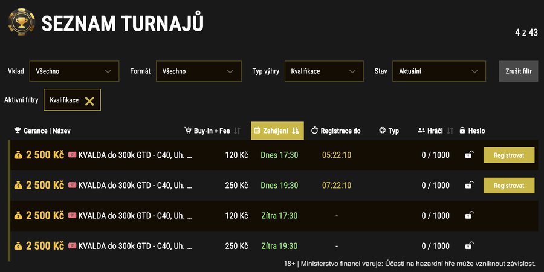The image size is (544, 272).
Task: Click the Zítra 19:30 start time
Action: click(x=279, y=246)
